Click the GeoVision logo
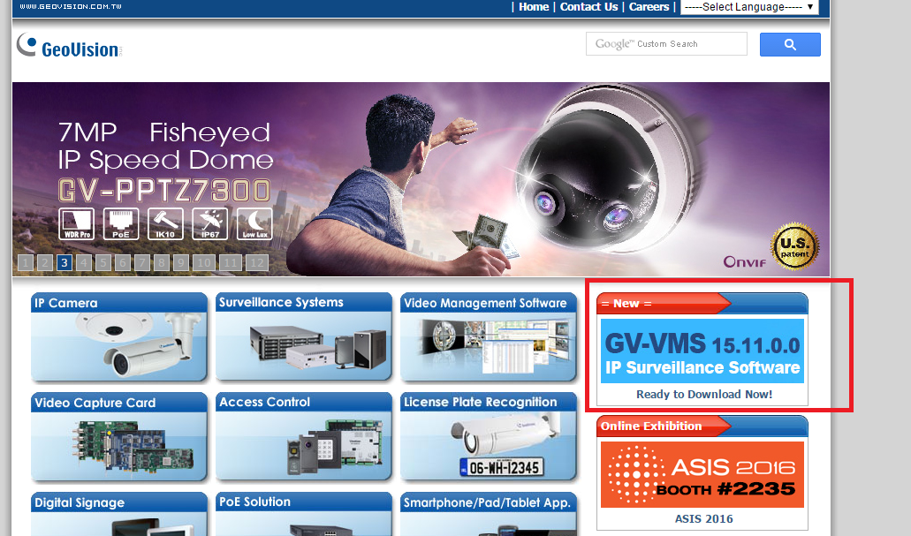The image size is (911, 536). tap(69, 45)
